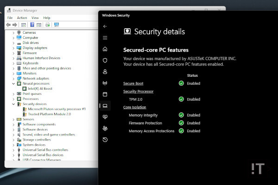Click the Windows Security back arrow
This screenshot has height=185, width=278.
[105, 26]
